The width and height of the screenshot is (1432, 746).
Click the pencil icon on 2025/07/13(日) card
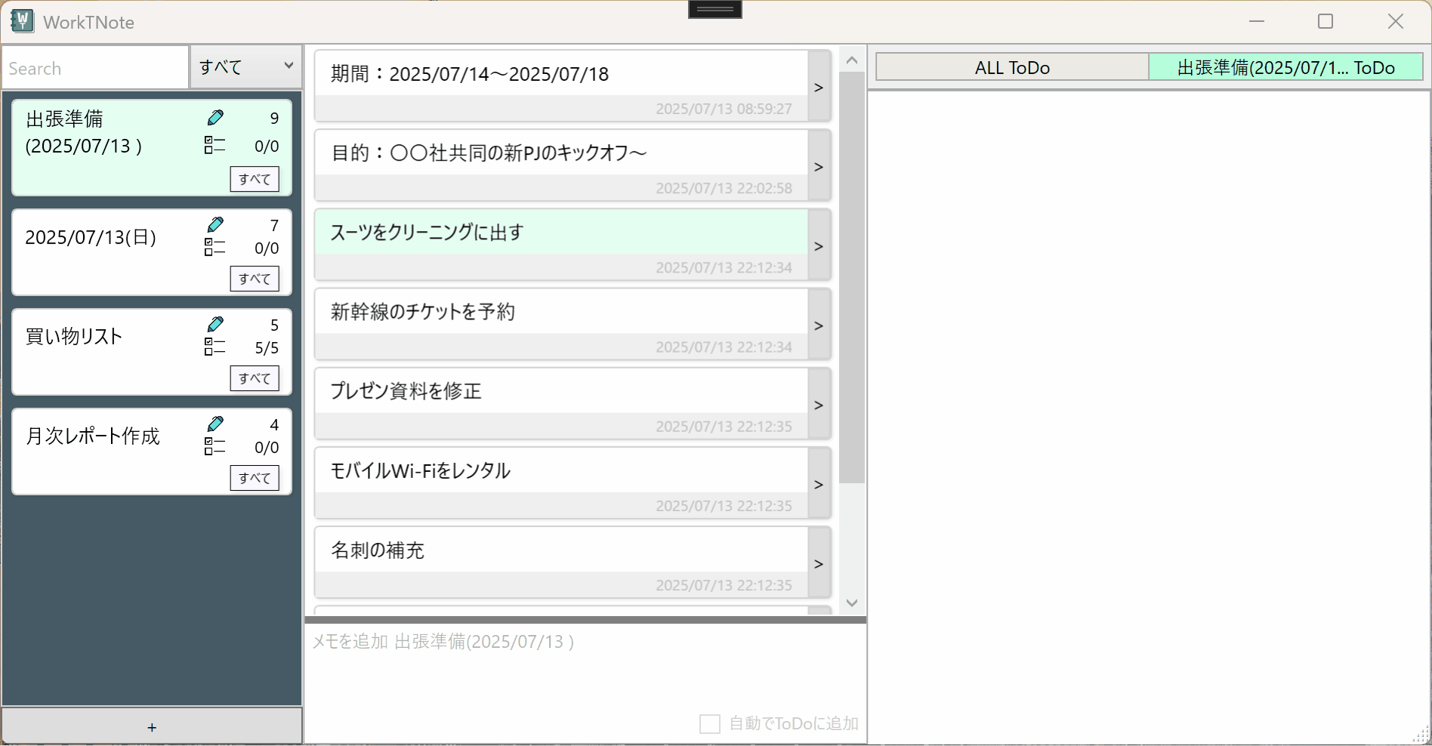point(215,225)
